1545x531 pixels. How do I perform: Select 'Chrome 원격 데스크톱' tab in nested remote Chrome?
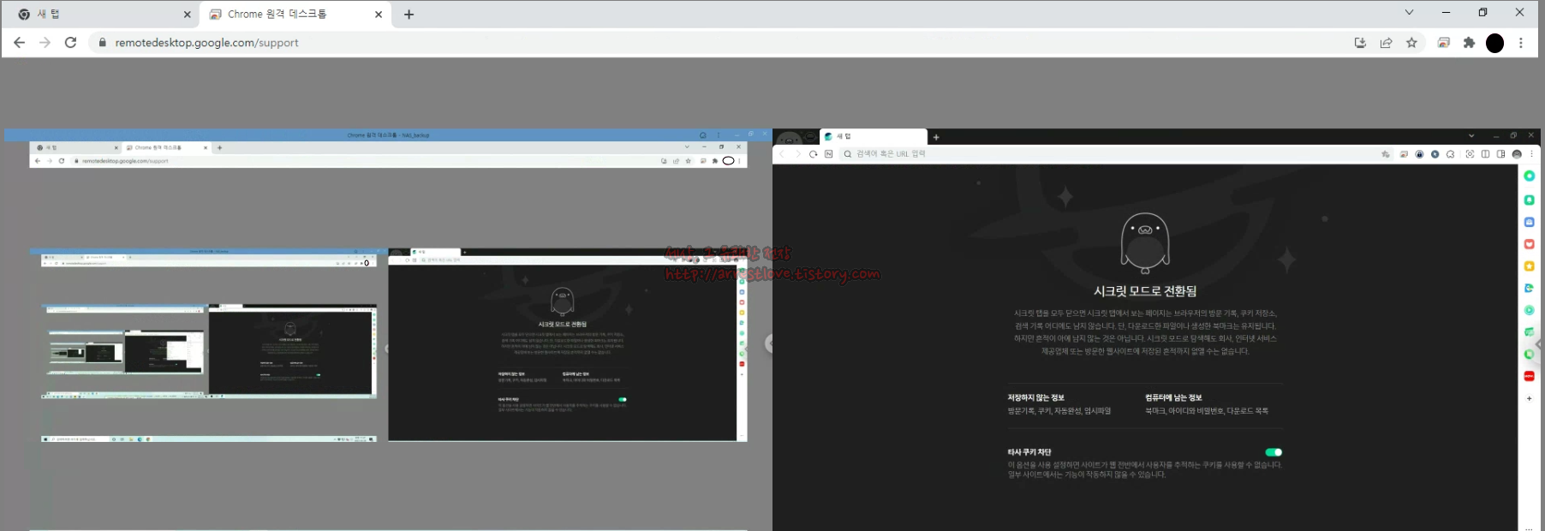point(165,147)
